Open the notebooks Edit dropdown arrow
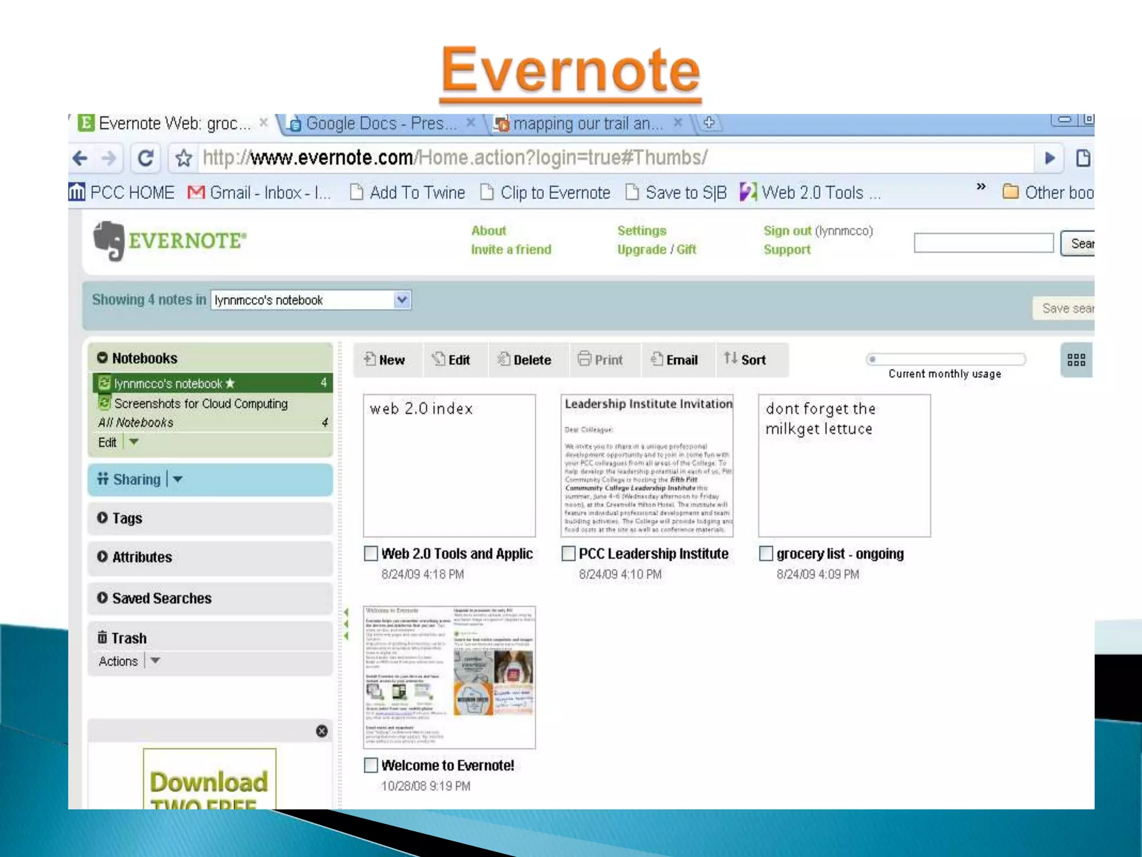The width and height of the screenshot is (1142, 857). [x=134, y=442]
